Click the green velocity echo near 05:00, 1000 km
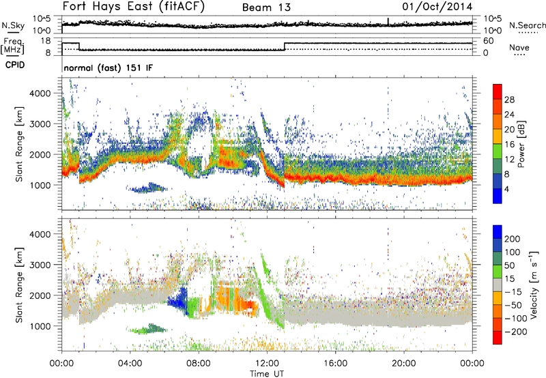546x378 pixels. pos(149,329)
